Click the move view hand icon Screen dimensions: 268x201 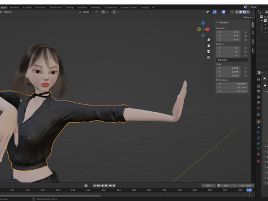coord(209,46)
